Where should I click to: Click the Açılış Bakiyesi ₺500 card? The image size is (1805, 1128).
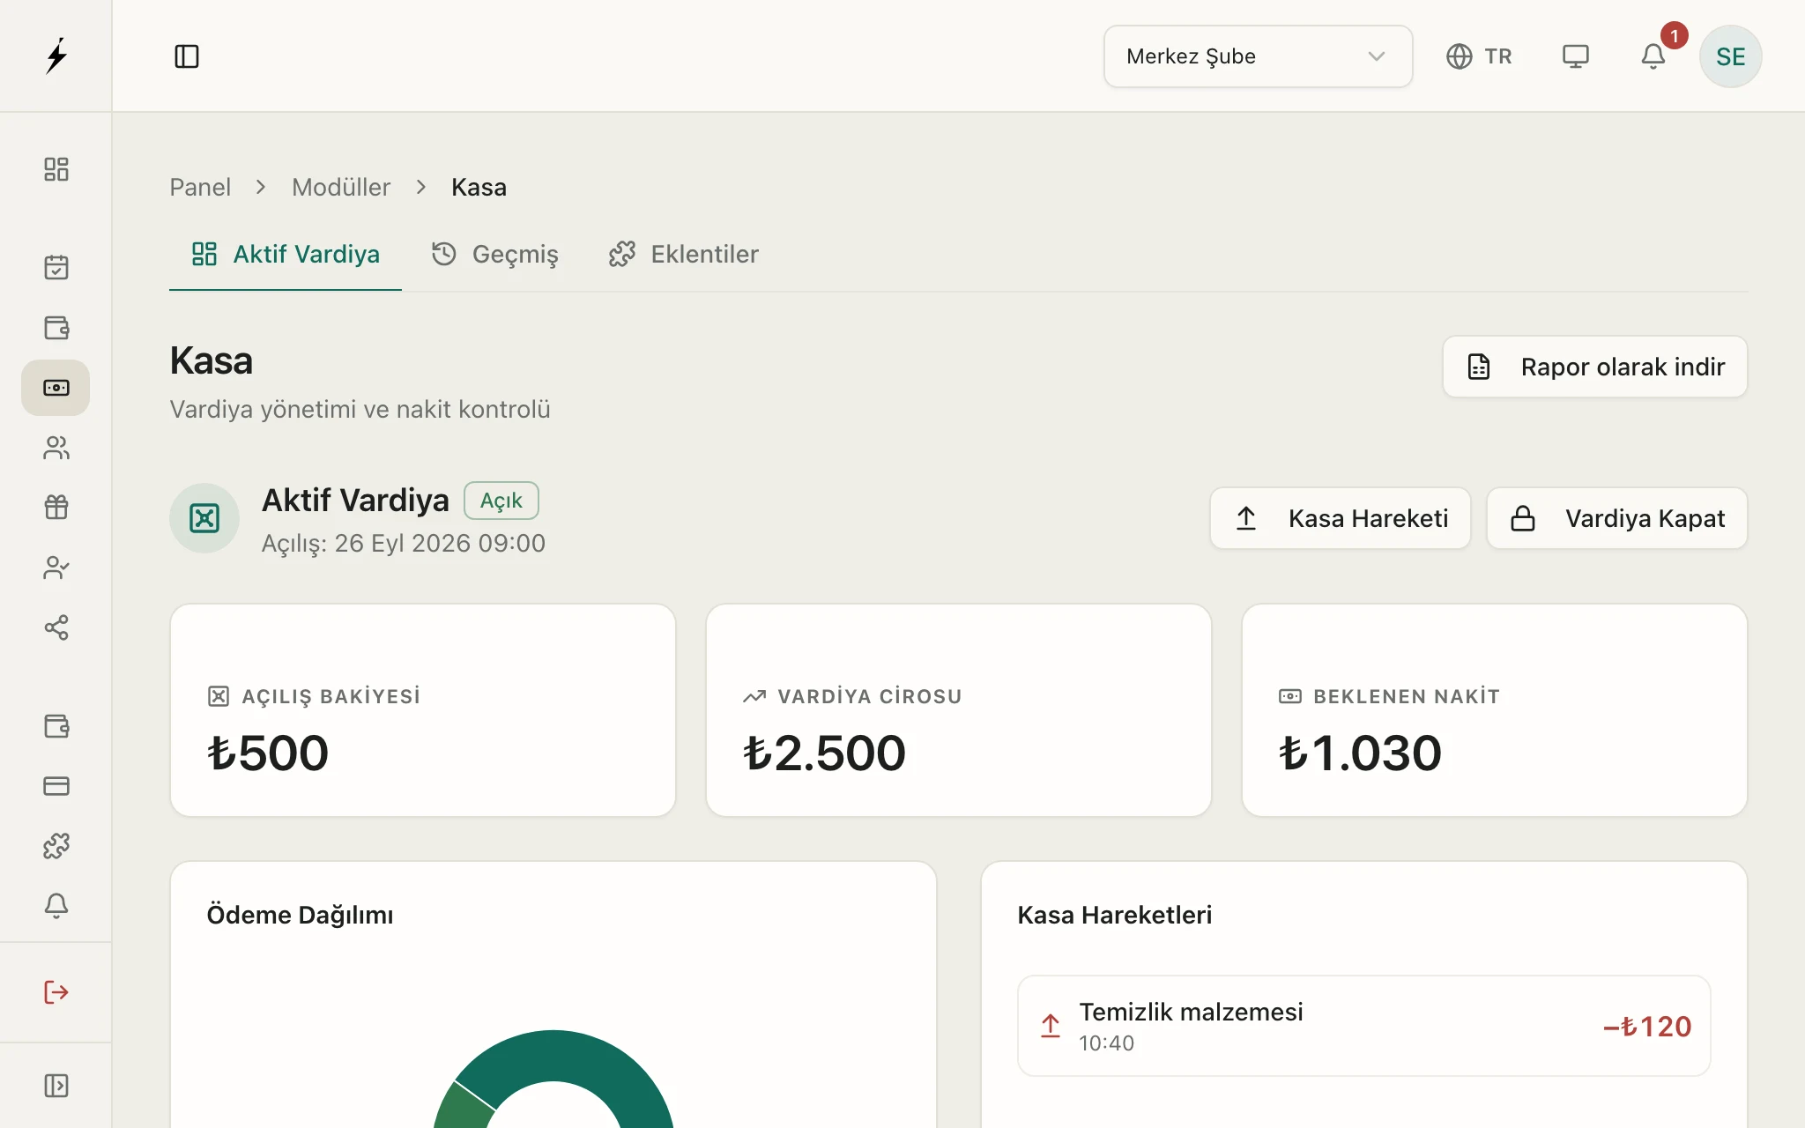(423, 710)
